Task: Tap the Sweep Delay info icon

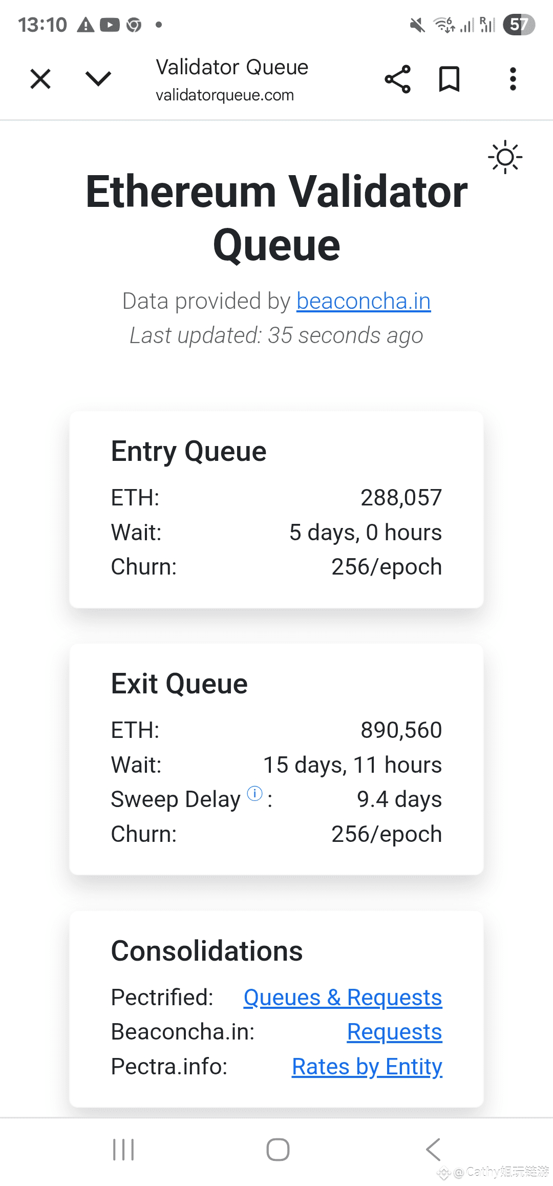Action: pos(254,794)
